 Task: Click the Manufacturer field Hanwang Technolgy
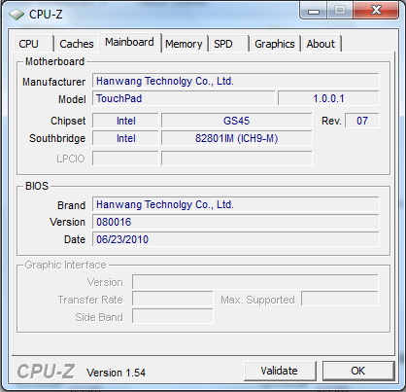pos(236,81)
